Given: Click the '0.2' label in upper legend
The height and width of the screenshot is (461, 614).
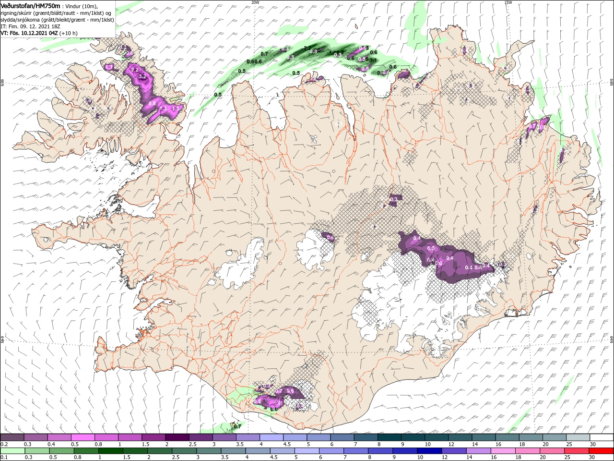Looking at the screenshot, I should pyautogui.click(x=4, y=444).
